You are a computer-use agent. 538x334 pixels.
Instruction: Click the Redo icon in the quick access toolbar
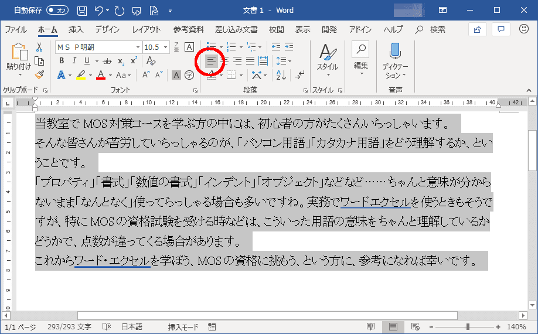tap(120, 11)
